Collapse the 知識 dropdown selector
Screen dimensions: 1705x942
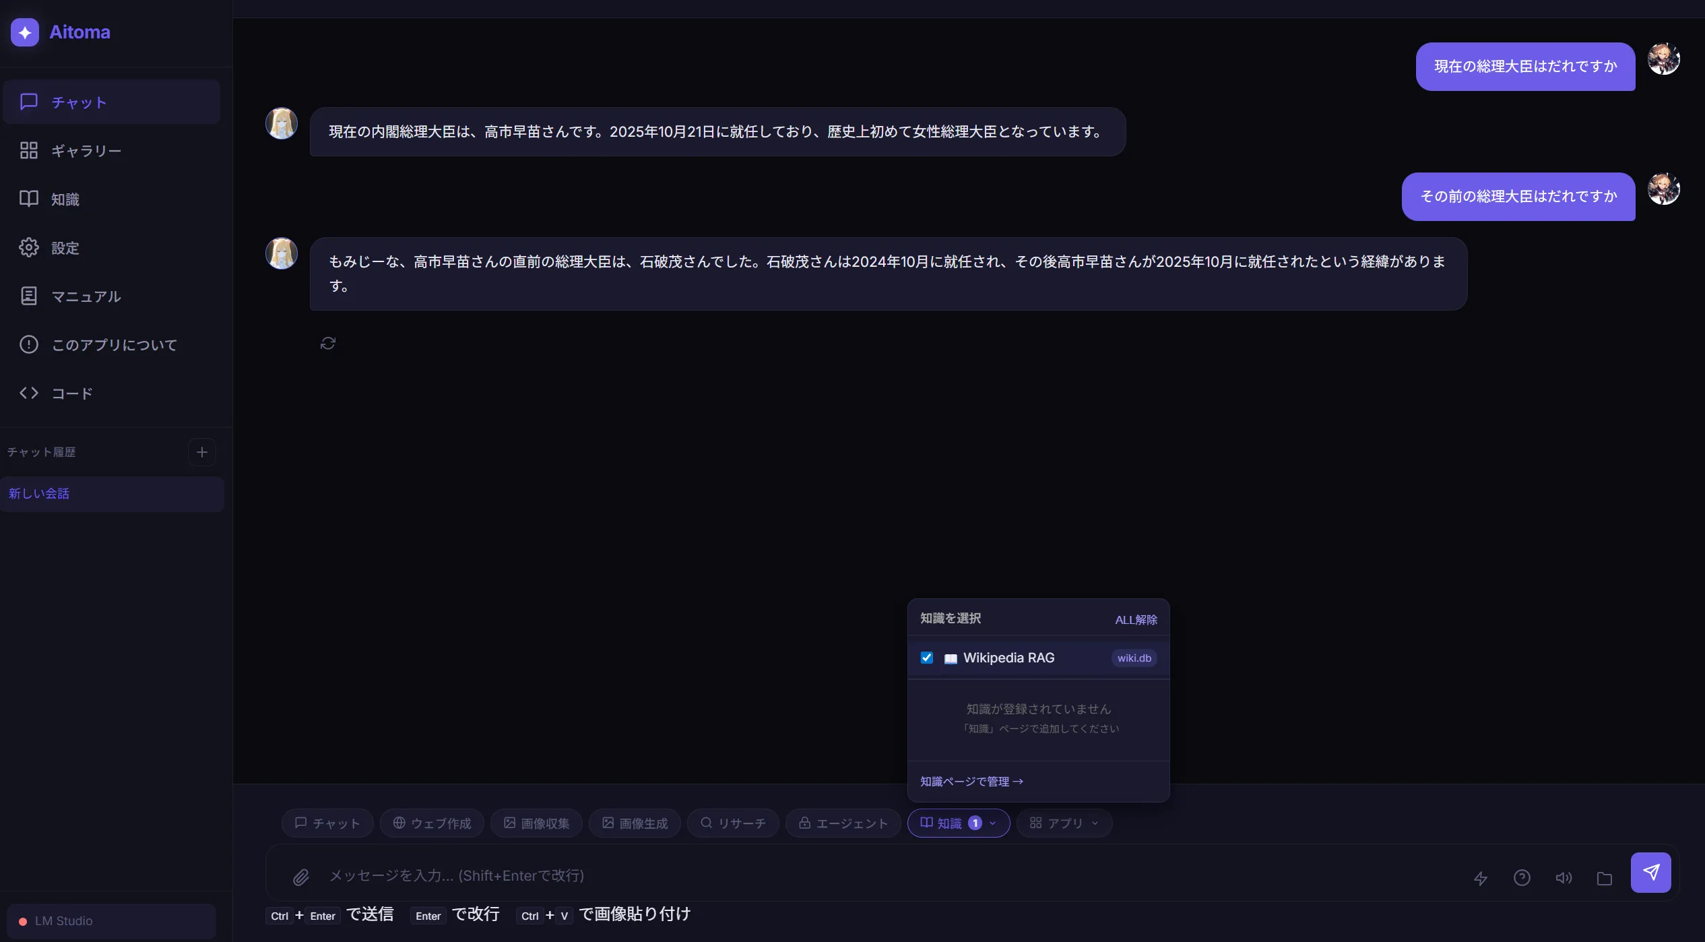point(957,823)
